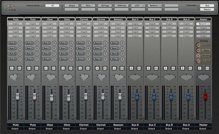This screenshot has height=134, width=219.
Task: Click the plus icon beside ReWire
Action: pyautogui.click(x=160, y=5)
